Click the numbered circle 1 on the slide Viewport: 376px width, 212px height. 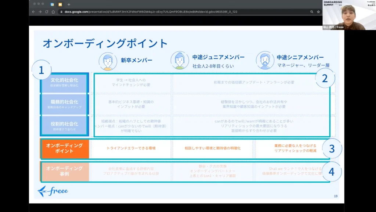click(41, 70)
